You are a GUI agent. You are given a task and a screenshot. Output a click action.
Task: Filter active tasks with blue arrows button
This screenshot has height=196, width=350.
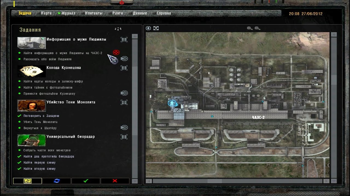(x=57, y=181)
